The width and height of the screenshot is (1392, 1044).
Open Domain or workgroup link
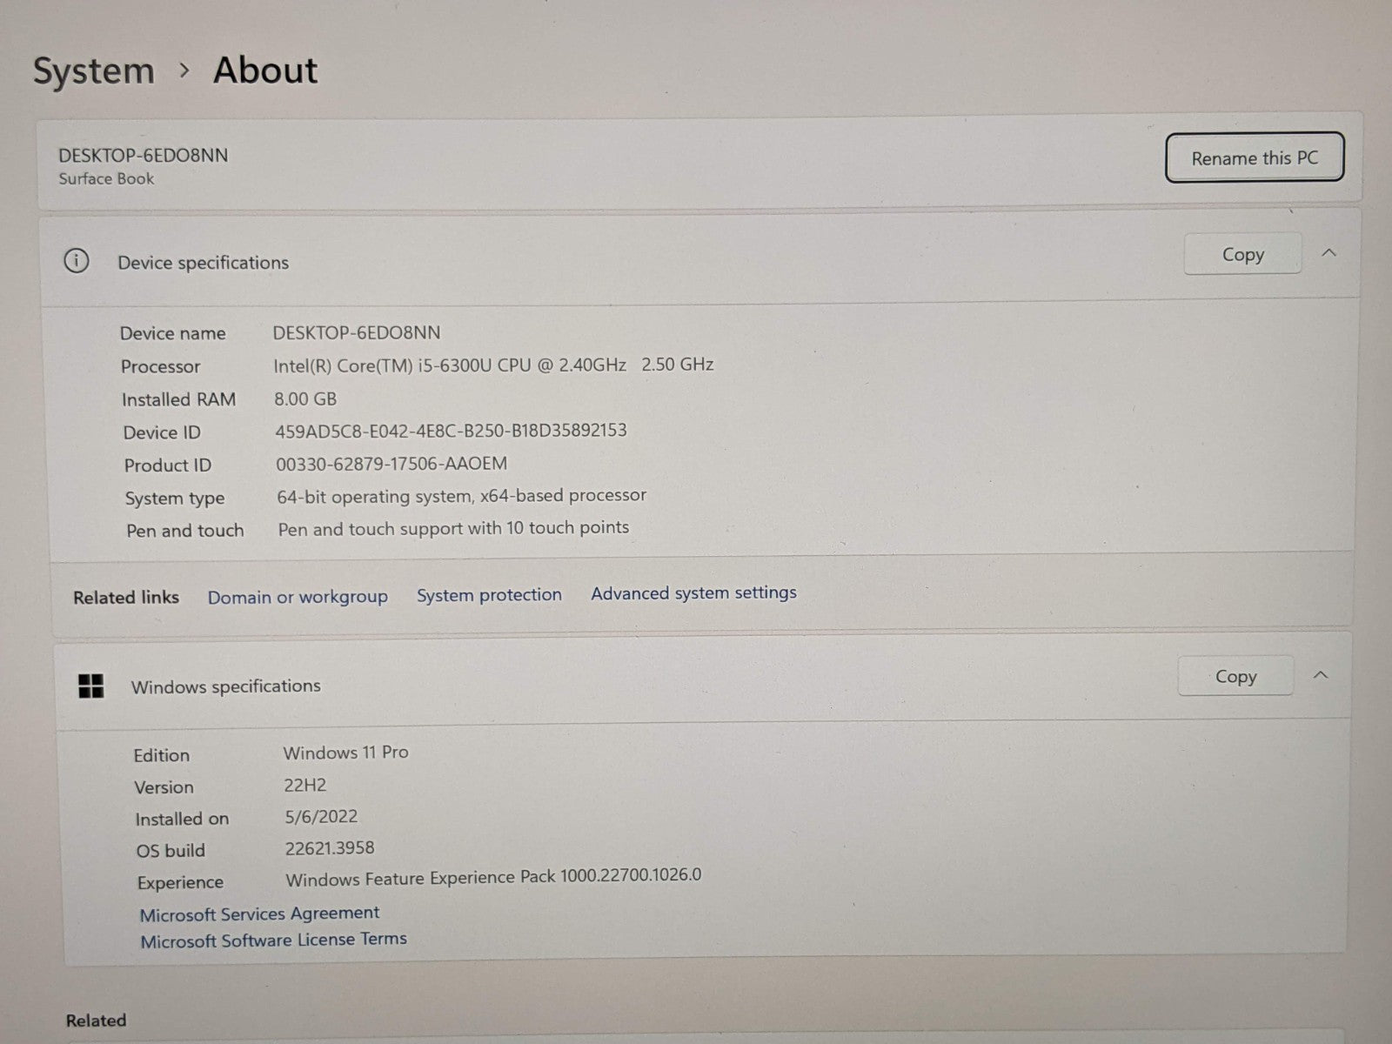[298, 597]
